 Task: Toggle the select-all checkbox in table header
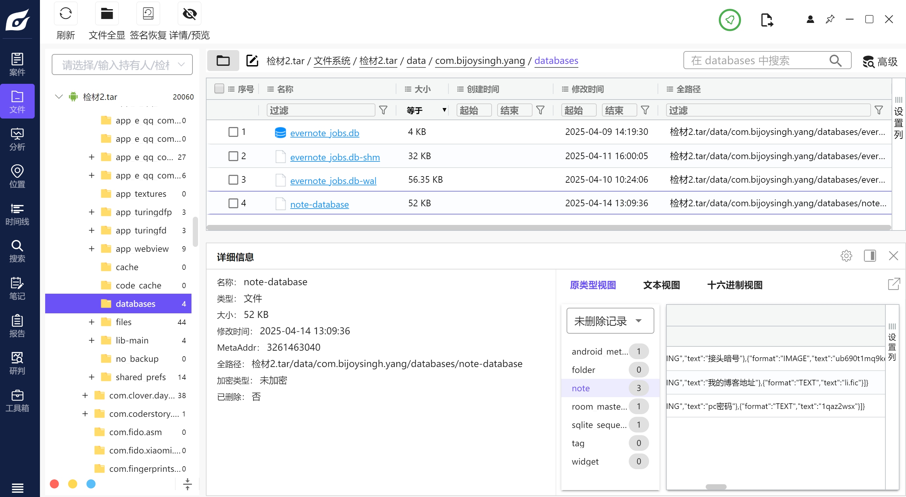click(219, 89)
